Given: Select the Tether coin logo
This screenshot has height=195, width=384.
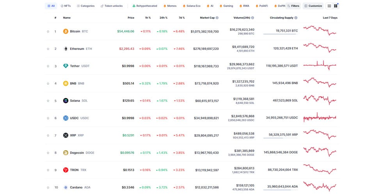Looking at the screenshot, I should click(x=66, y=66).
